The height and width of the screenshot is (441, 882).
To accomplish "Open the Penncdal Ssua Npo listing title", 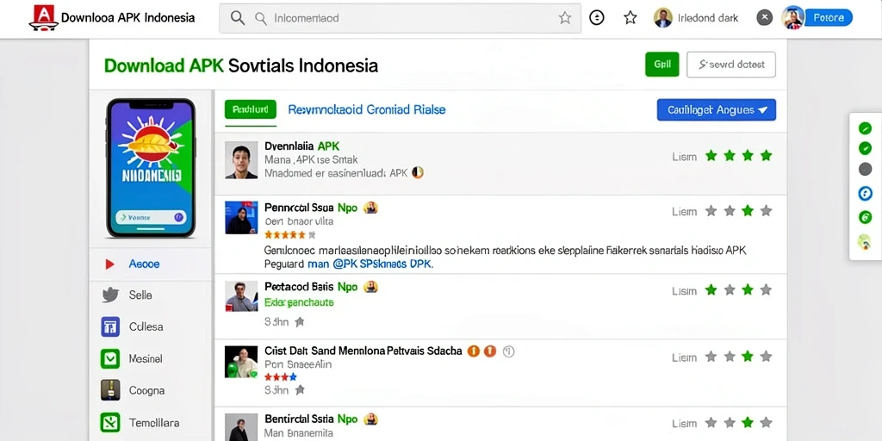I will click(x=311, y=208).
